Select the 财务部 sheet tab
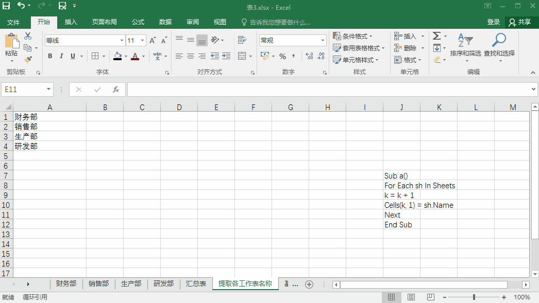Image resolution: width=539 pixels, height=303 pixels. [x=66, y=284]
